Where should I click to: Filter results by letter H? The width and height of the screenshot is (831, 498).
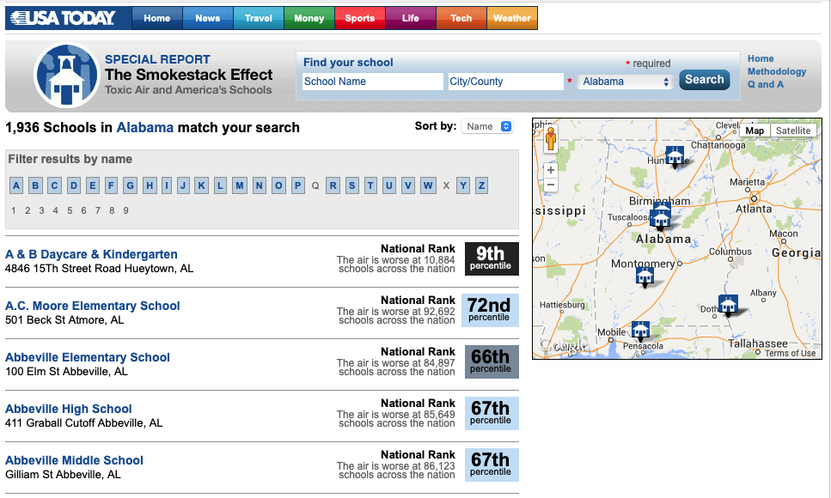(x=150, y=185)
